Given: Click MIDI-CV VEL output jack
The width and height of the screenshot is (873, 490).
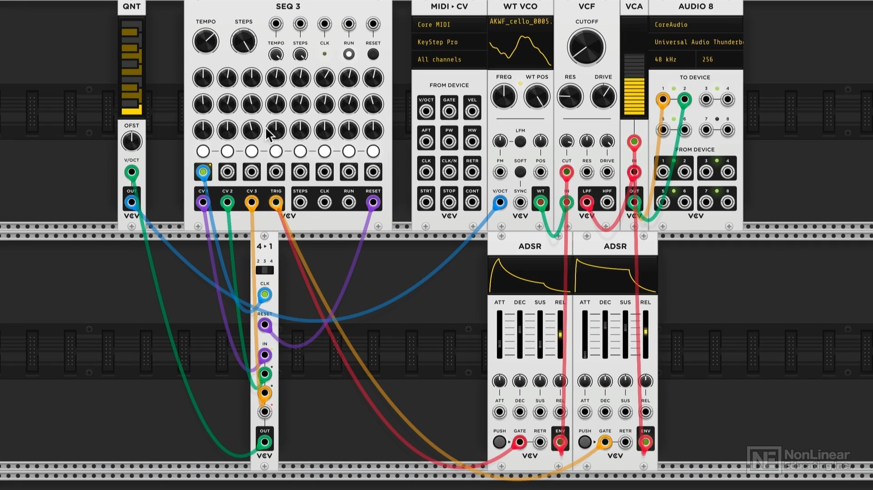Looking at the screenshot, I should point(472,111).
